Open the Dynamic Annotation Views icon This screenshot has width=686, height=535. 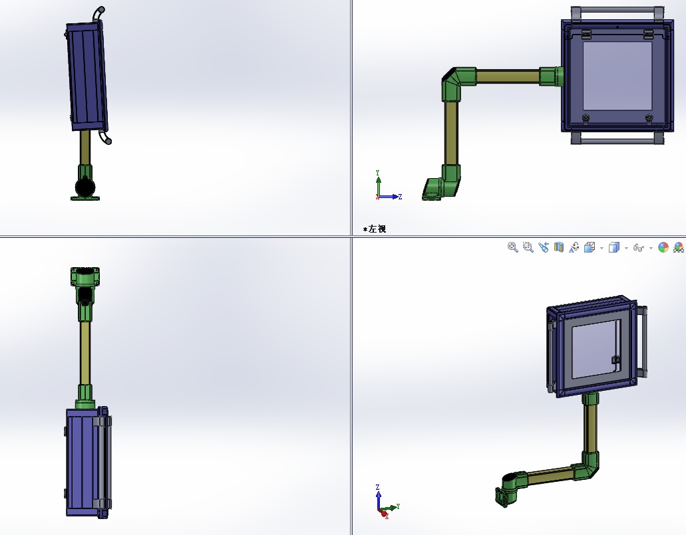pos(574,247)
